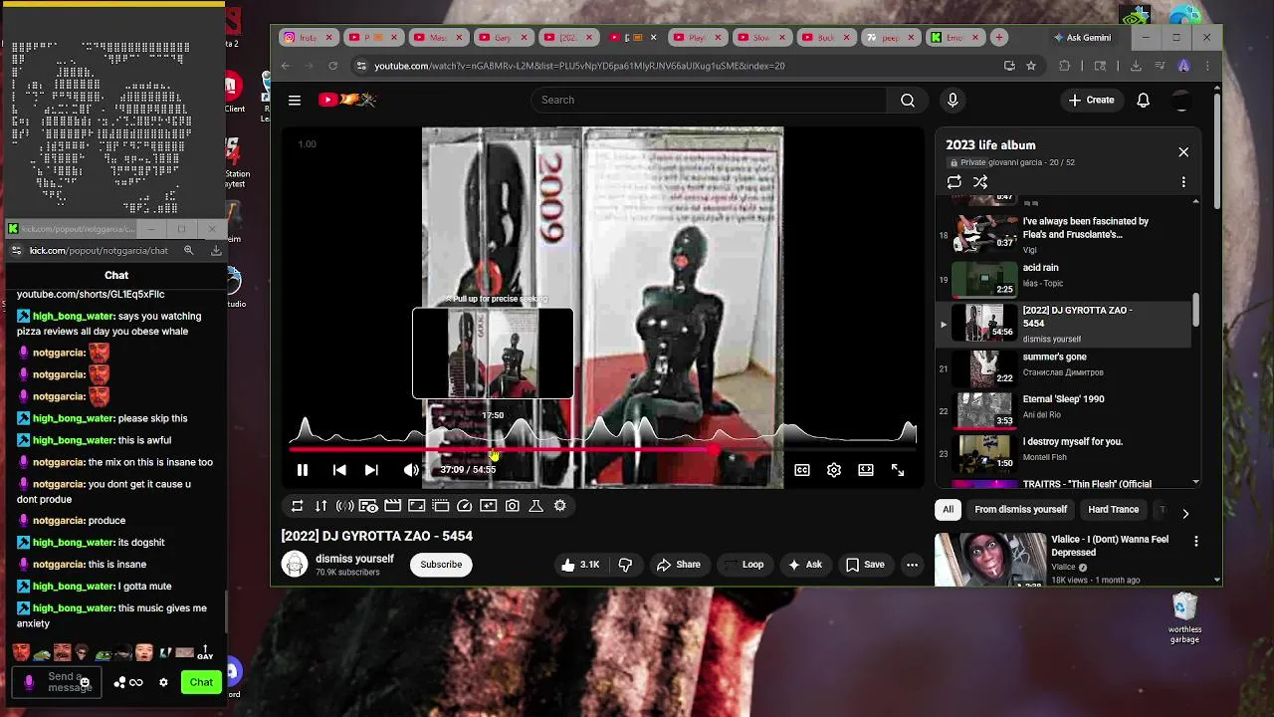Click the playback speed gauge icon
1274x717 pixels.
click(464, 506)
